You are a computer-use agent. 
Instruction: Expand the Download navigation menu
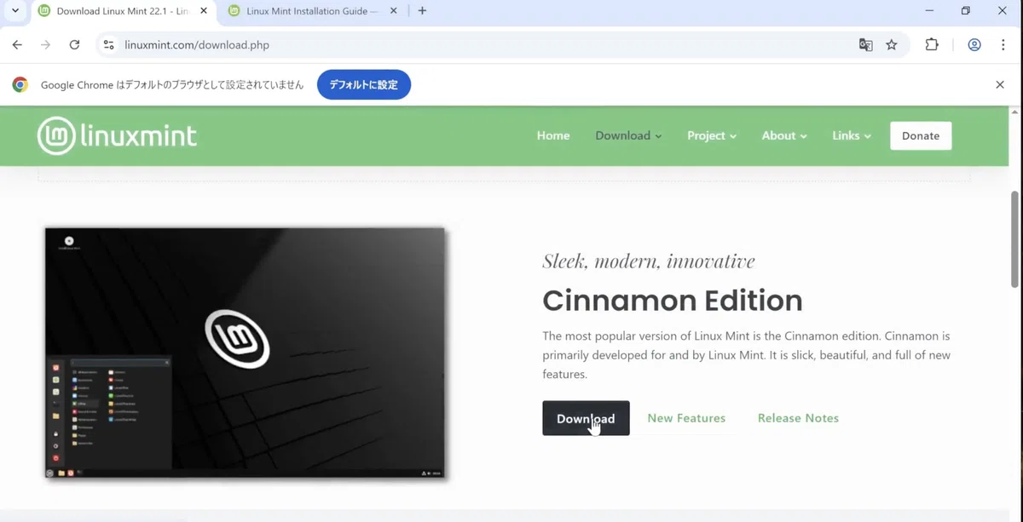click(628, 135)
